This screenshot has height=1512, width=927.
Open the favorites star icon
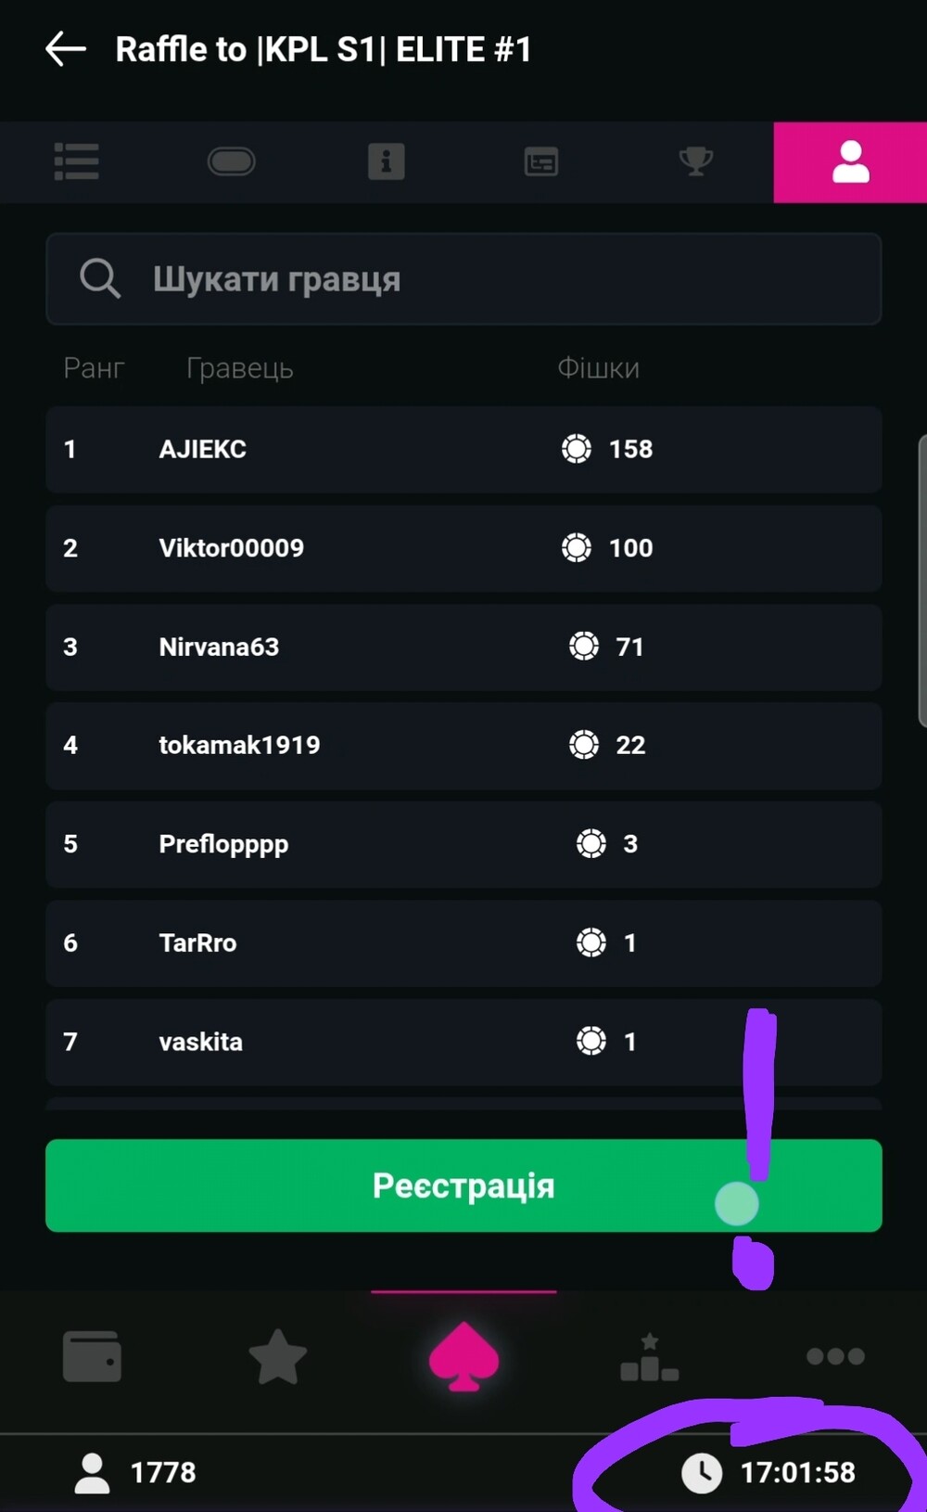coord(278,1356)
